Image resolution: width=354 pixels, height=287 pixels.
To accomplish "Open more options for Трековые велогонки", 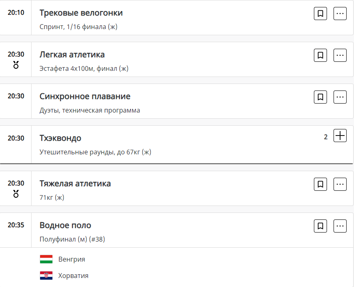I will click(x=340, y=14).
